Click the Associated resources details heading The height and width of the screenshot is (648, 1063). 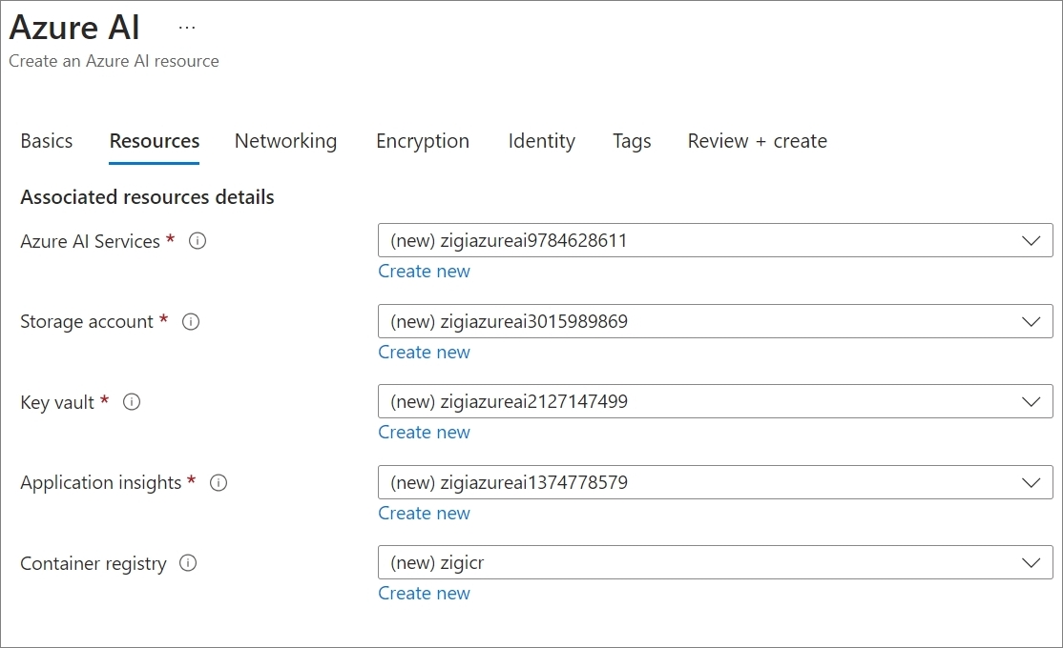147,197
